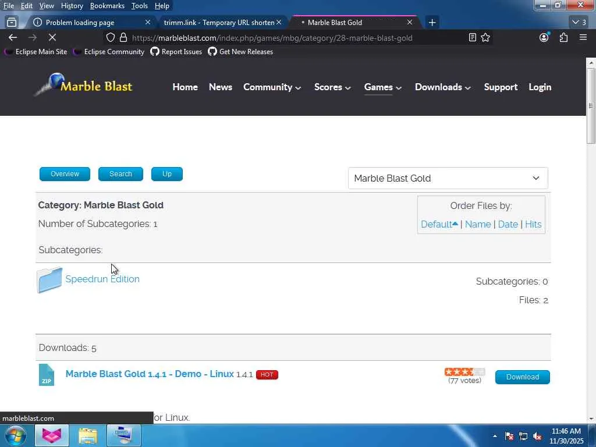Open the computer program taskbar icon

124,435
